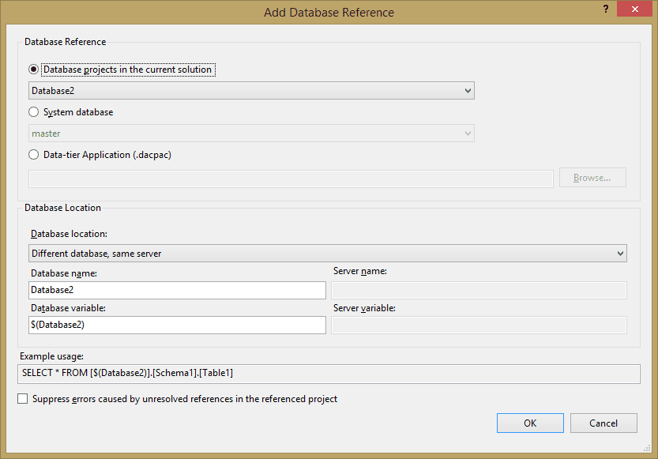Select Database projects in the current solution
Image resolution: width=658 pixels, height=459 pixels.
click(x=33, y=69)
